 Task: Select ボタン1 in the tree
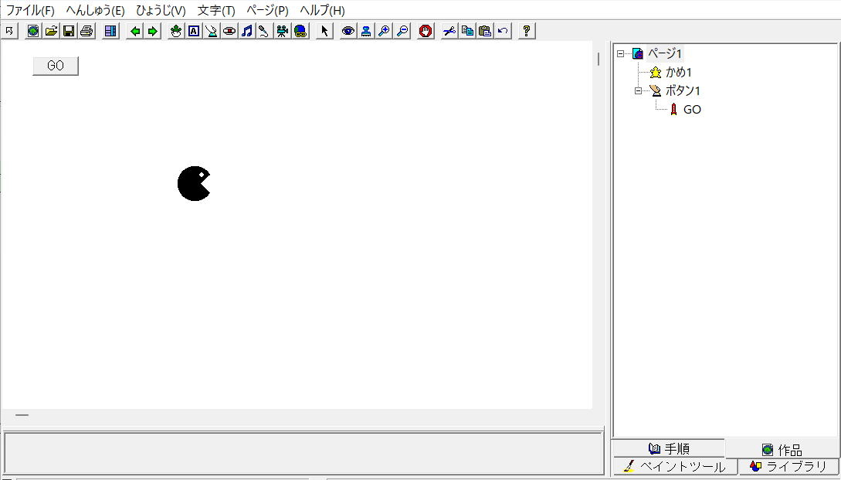tap(683, 90)
